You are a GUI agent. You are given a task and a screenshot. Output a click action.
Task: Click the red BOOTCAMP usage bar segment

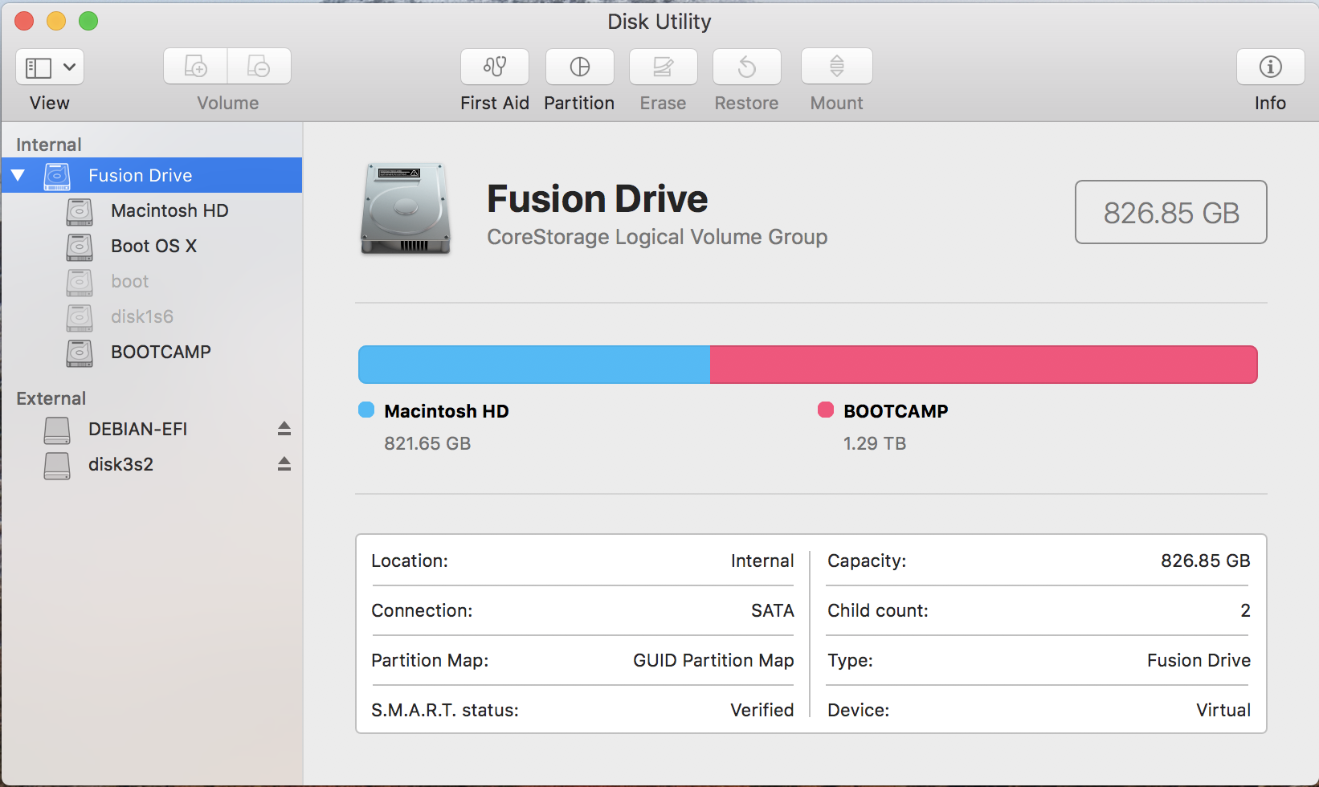pyautogui.click(x=984, y=365)
